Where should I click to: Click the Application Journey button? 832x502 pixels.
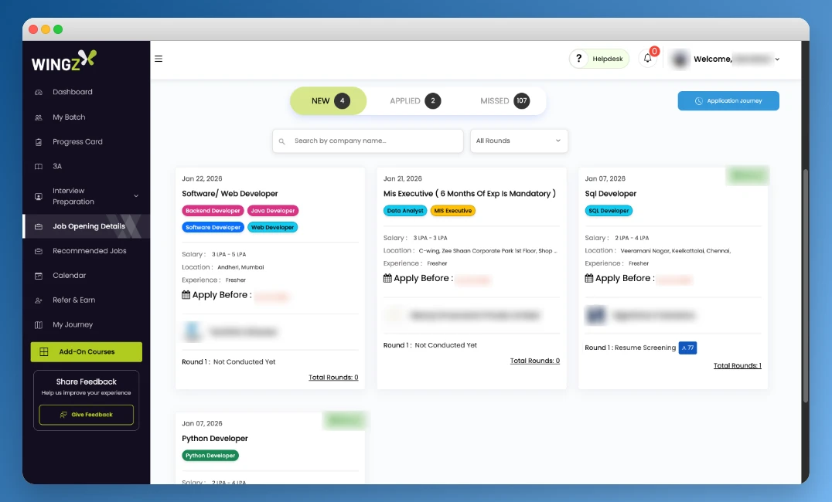pos(728,100)
